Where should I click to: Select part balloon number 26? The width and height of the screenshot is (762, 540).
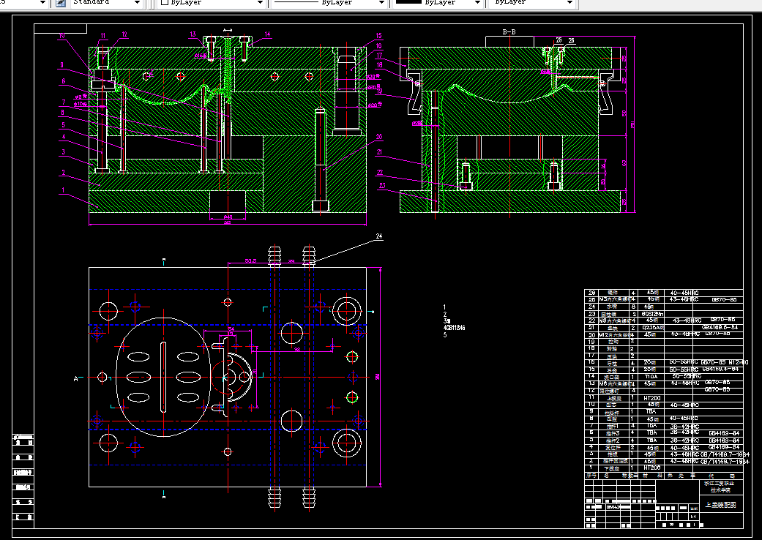pyautogui.click(x=571, y=41)
